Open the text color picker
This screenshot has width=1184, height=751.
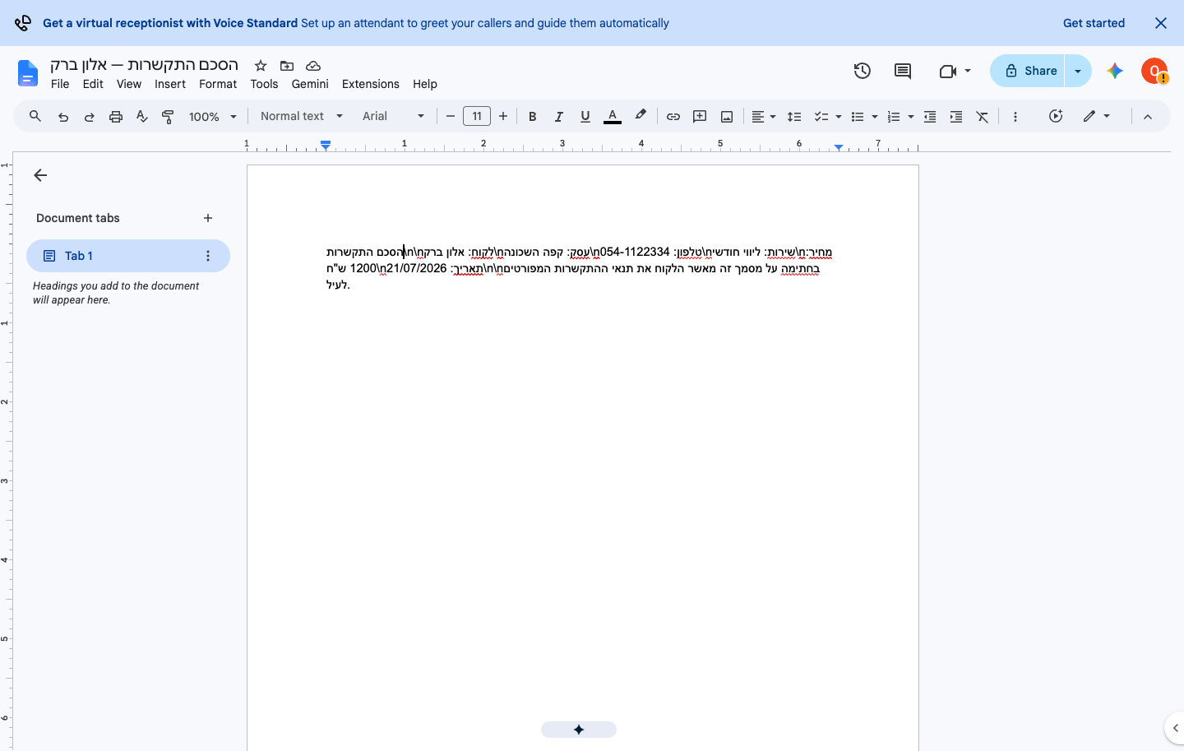(x=613, y=117)
